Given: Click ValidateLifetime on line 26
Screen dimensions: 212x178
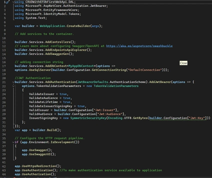Looking at the screenshot, I should [43, 102].
